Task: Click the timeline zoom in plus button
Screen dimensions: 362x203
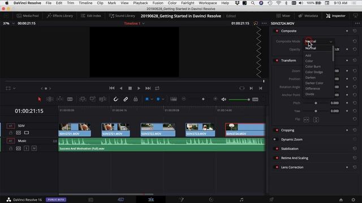Action: pyautogui.click(x=215, y=99)
